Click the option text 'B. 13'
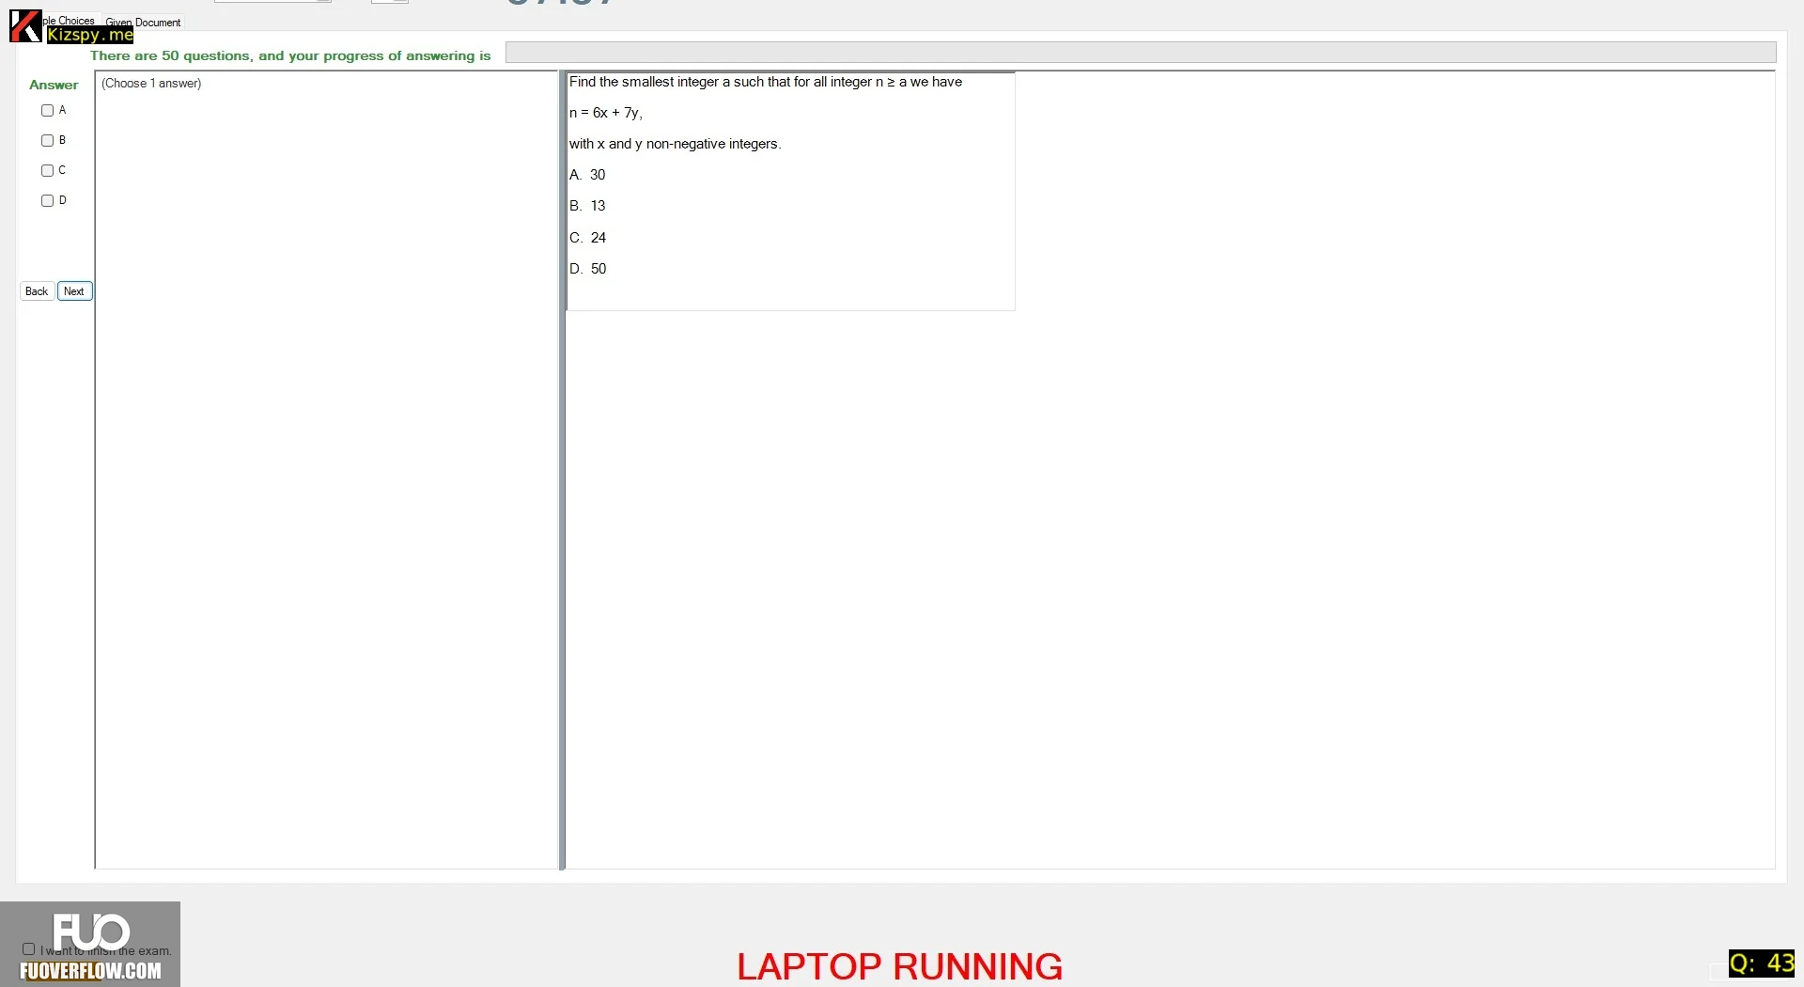The width and height of the screenshot is (1804, 987). (x=587, y=206)
